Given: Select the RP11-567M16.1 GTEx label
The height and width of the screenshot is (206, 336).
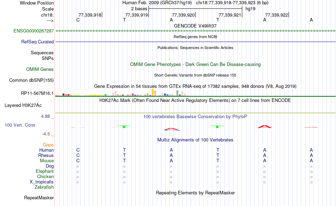Looking at the screenshot, I should pyautogui.click(x=37, y=93).
